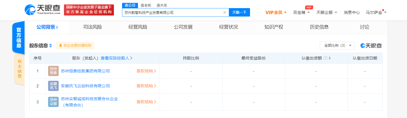
Task: Switch to 查关系 search tab
Action: click(162, 5)
